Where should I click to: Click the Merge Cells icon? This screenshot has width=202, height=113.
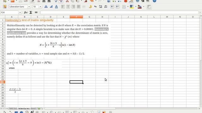pos(84,7)
